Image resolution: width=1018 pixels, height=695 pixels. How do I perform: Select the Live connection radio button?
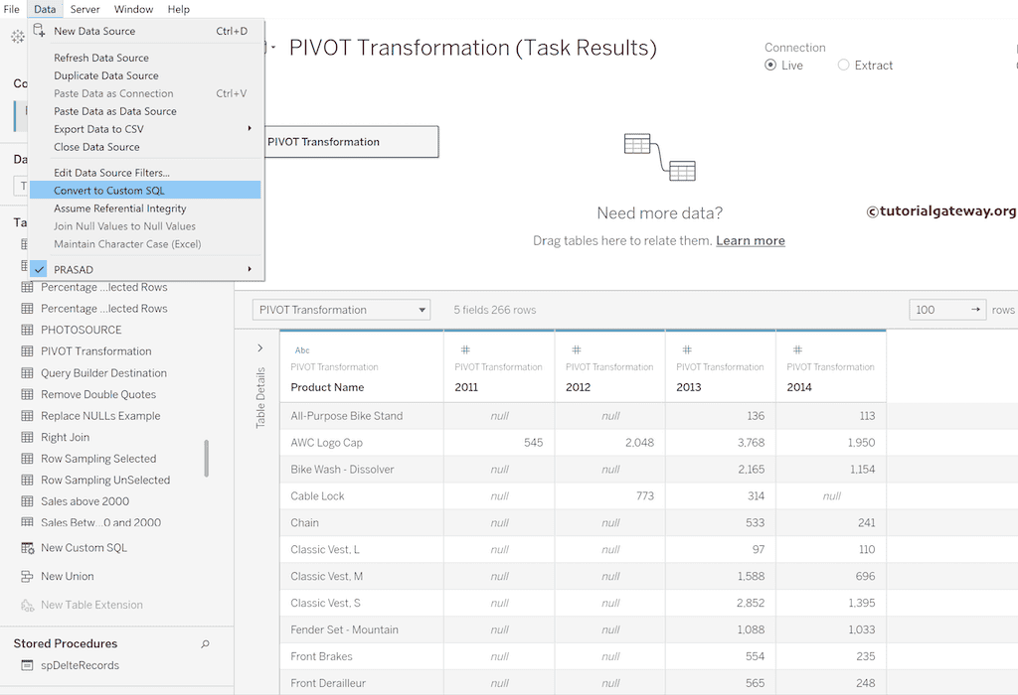click(x=770, y=66)
